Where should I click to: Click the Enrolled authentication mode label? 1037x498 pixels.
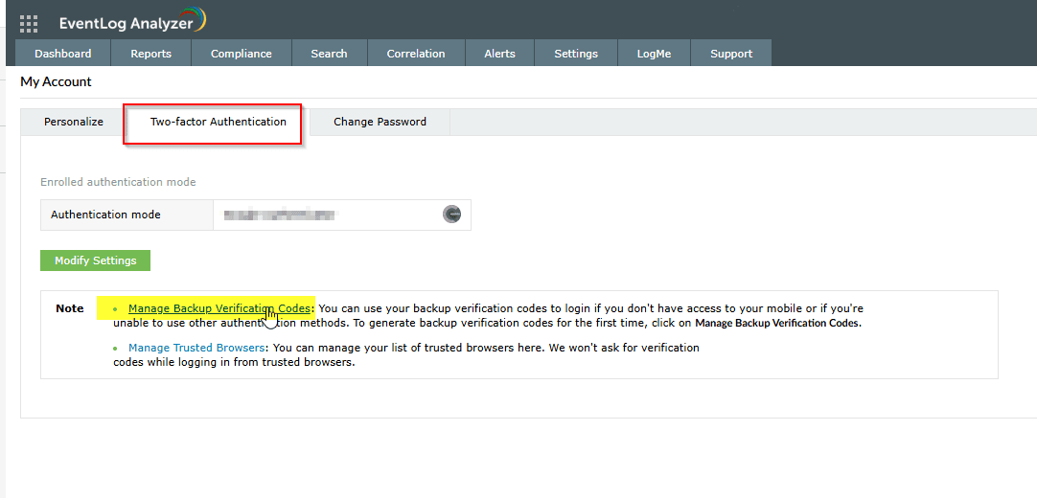click(119, 182)
